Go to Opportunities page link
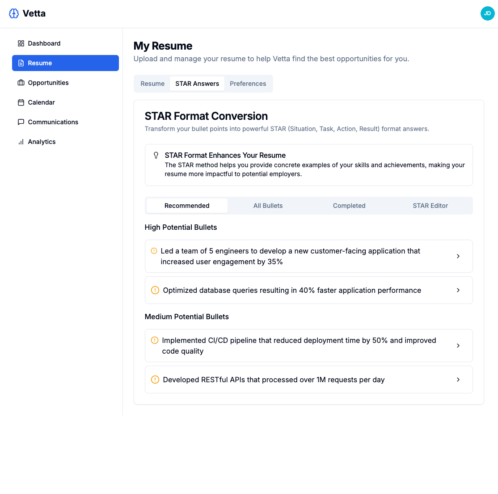This screenshot has height=494, width=498. [x=48, y=83]
